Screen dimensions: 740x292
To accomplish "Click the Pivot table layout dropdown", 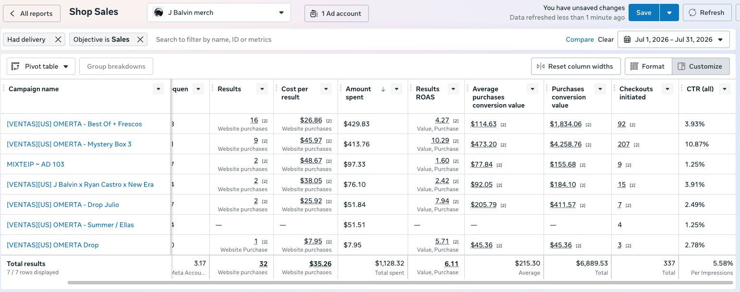I will (41, 66).
